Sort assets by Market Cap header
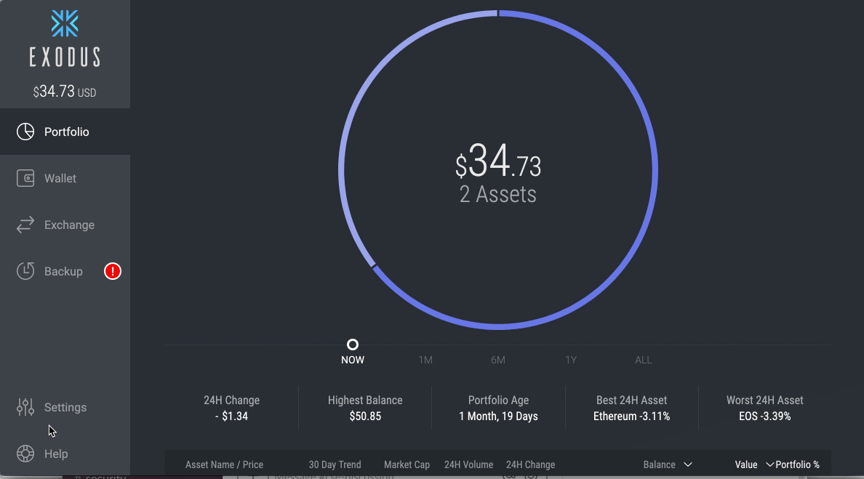This screenshot has width=864, height=479. pos(407,464)
